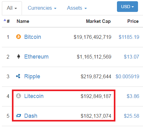The image size is (143, 129).
Task: Click Dash's $25.58 price link
Action: (x=131, y=116)
